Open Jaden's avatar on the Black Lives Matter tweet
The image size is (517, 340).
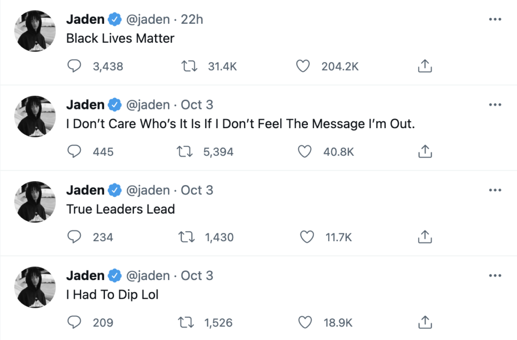(x=35, y=31)
